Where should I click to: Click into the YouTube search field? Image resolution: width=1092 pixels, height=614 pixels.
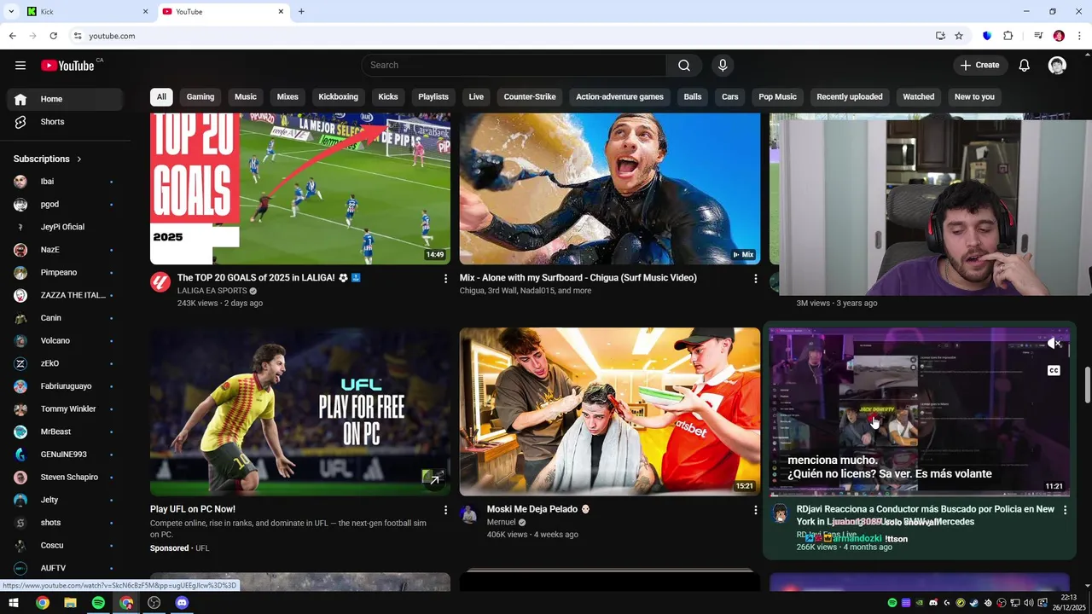[x=514, y=66]
